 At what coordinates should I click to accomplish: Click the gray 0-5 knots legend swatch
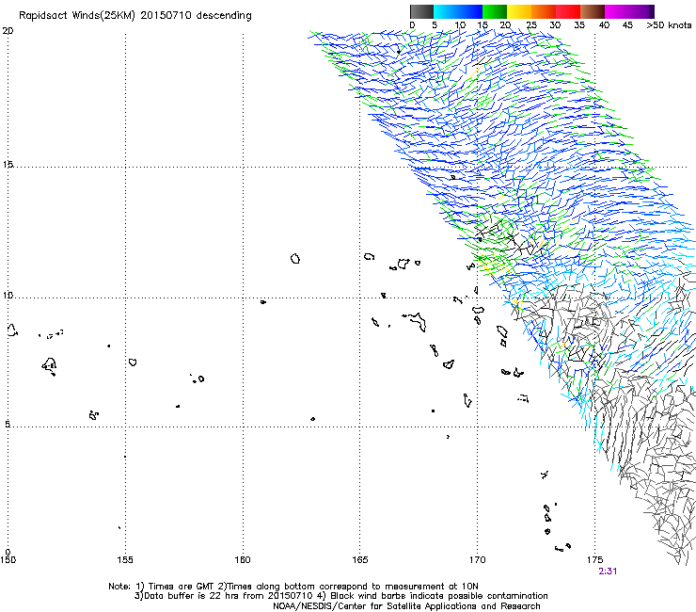421,11
